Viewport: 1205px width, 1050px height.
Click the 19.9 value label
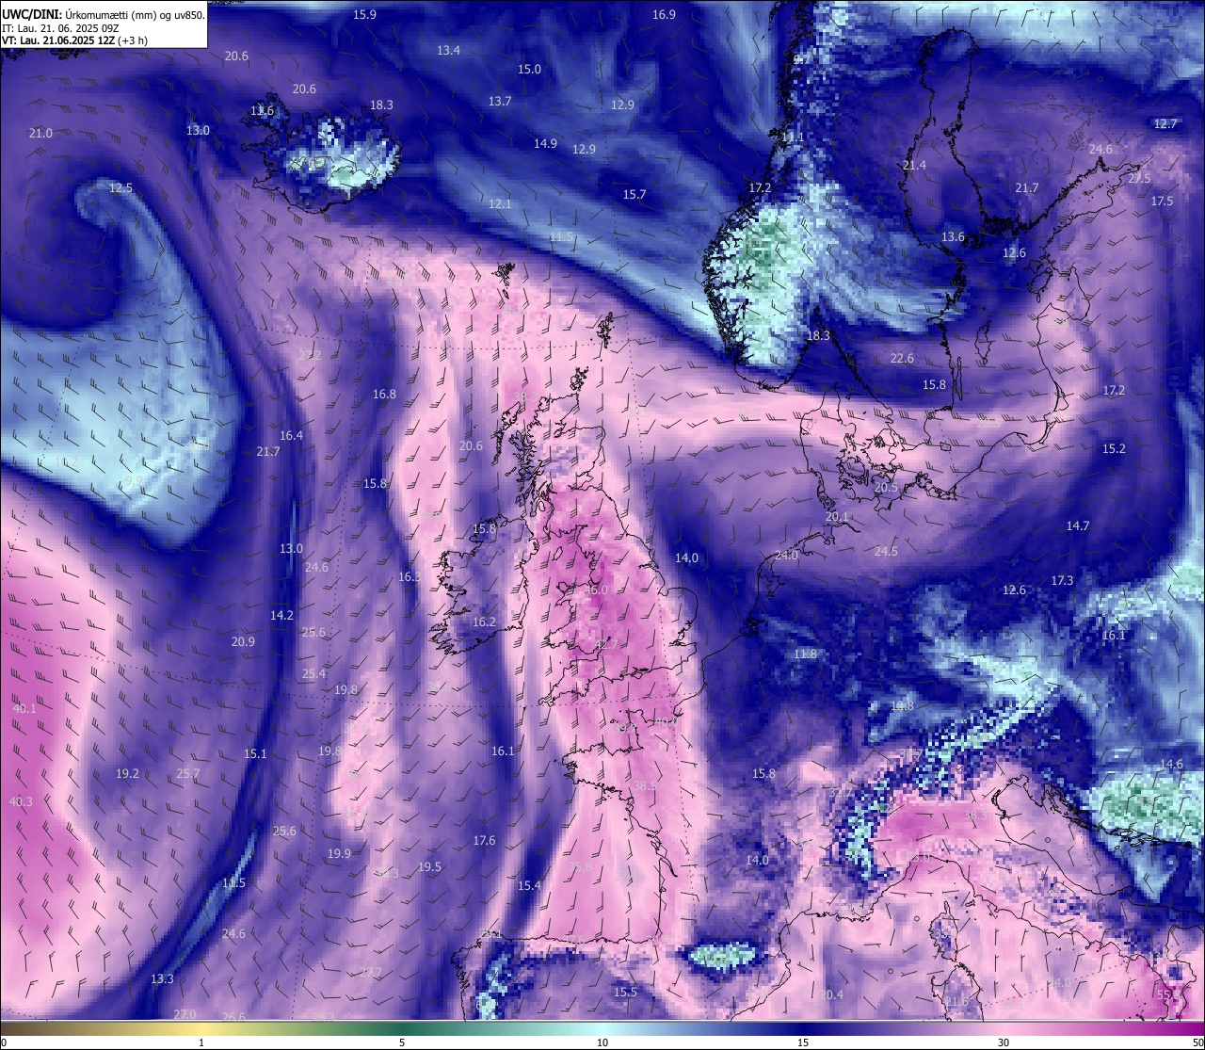[339, 854]
